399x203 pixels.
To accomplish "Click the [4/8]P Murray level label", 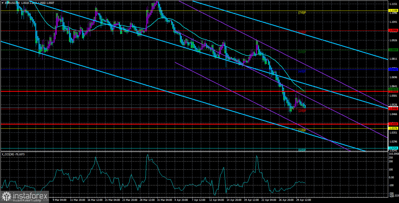I will [302, 72].
